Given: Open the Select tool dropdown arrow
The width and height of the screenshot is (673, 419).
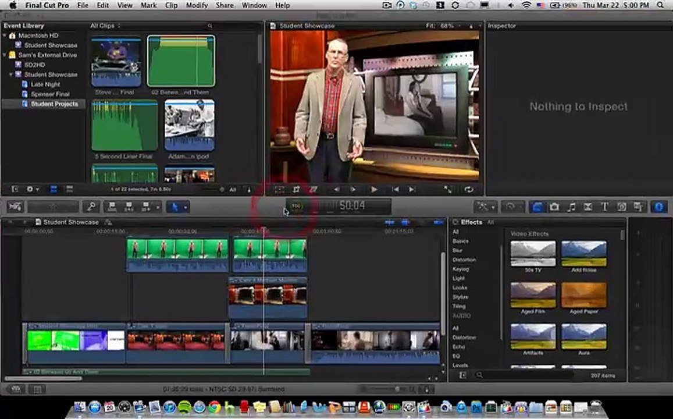Looking at the screenshot, I should (x=186, y=207).
